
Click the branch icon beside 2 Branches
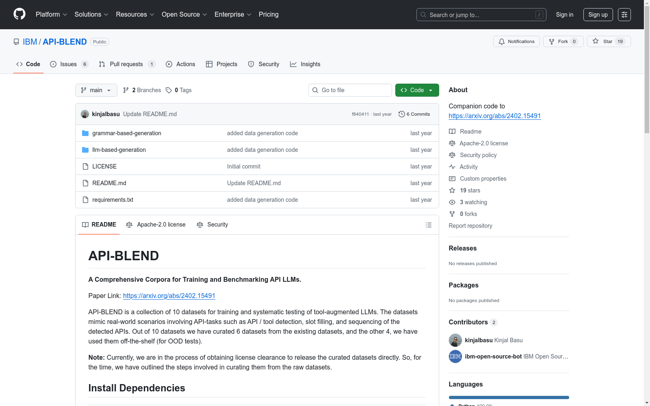[x=126, y=90]
